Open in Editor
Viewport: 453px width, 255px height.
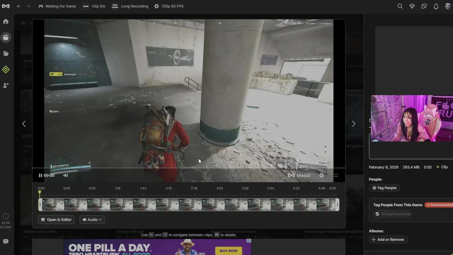pos(56,220)
